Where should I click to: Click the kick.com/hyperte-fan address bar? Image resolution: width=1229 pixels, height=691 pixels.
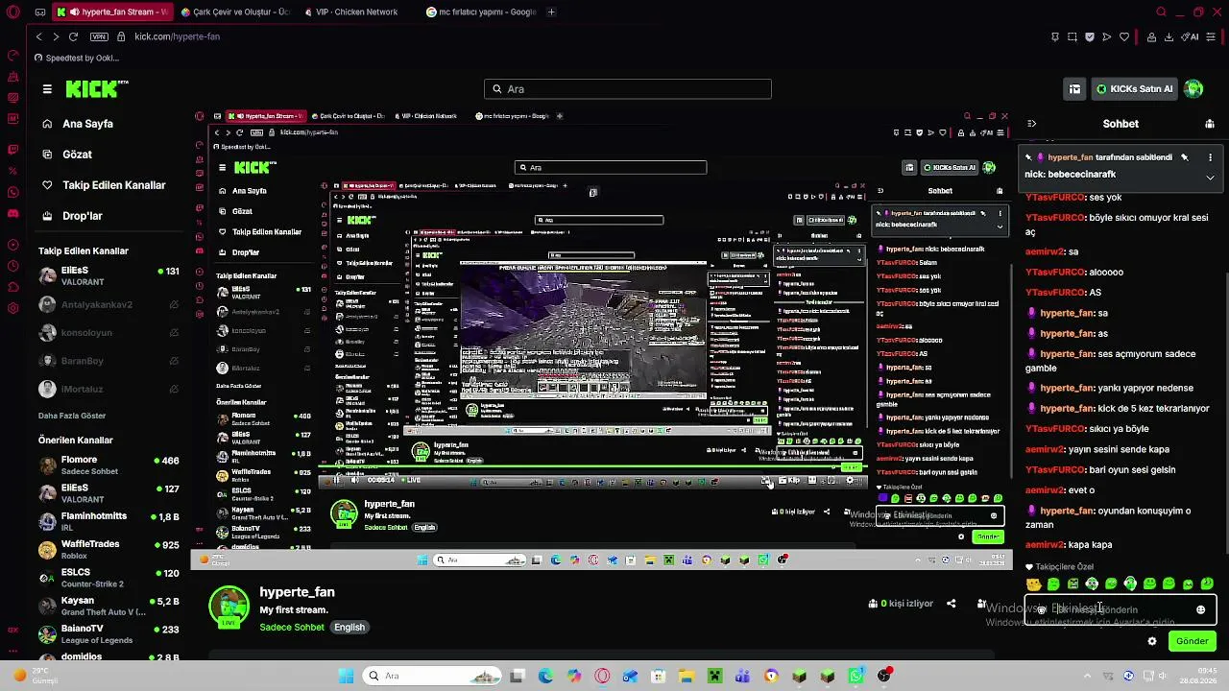[x=178, y=36]
